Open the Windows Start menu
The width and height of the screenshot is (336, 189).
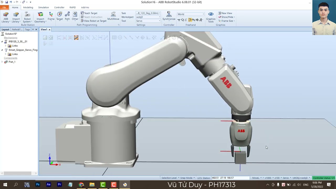click(5, 185)
